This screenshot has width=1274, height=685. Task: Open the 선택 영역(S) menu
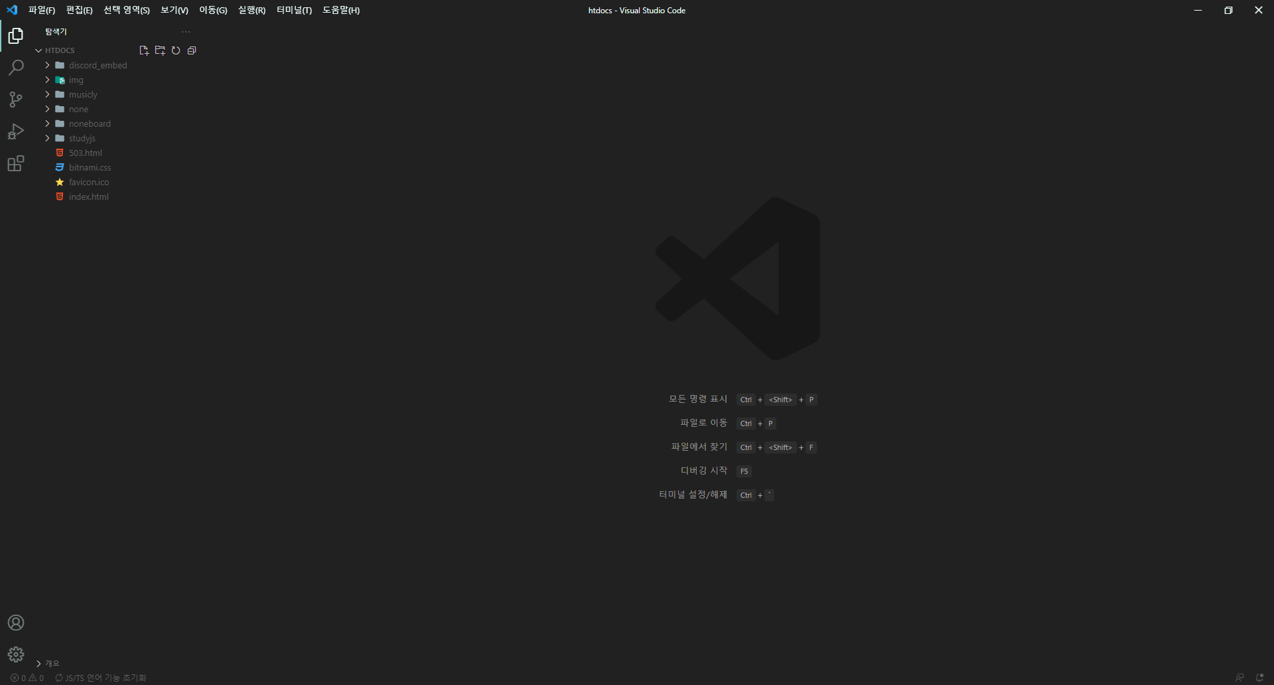tap(127, 10)
